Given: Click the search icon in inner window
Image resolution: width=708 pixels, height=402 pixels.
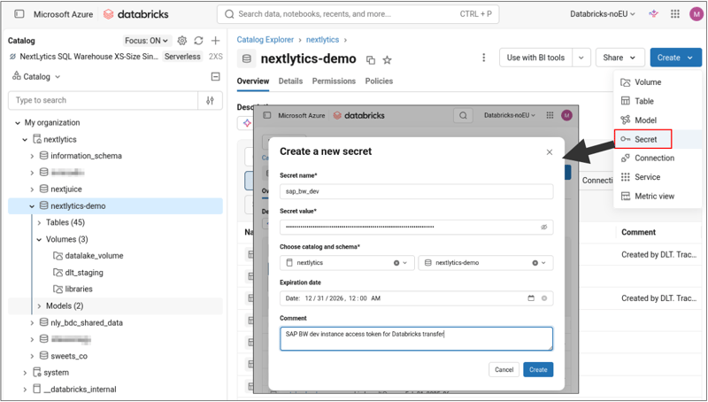Looking at the screenshot, I should 463,115.
